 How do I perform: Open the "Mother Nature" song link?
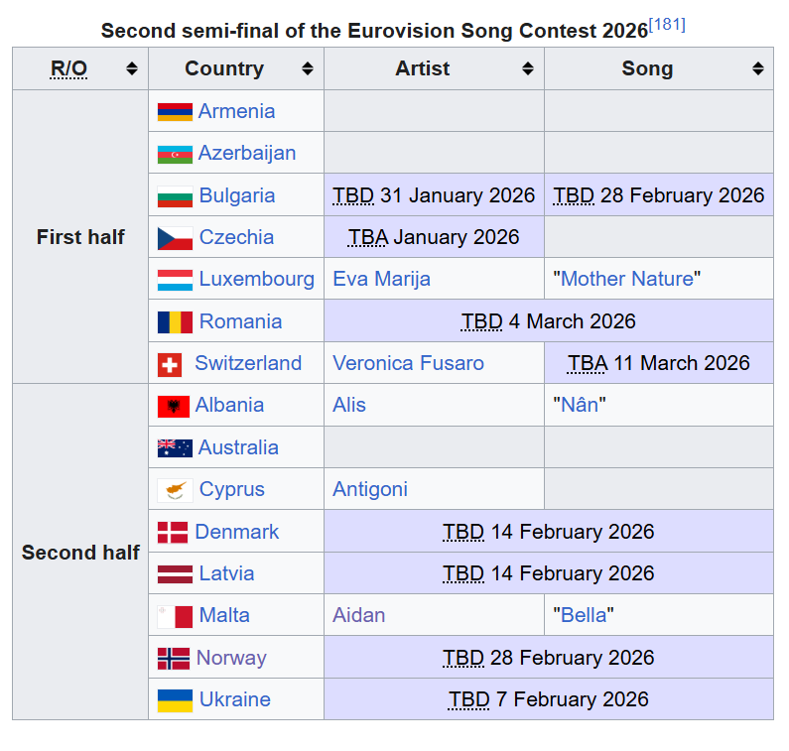click(x=627, y=279)
